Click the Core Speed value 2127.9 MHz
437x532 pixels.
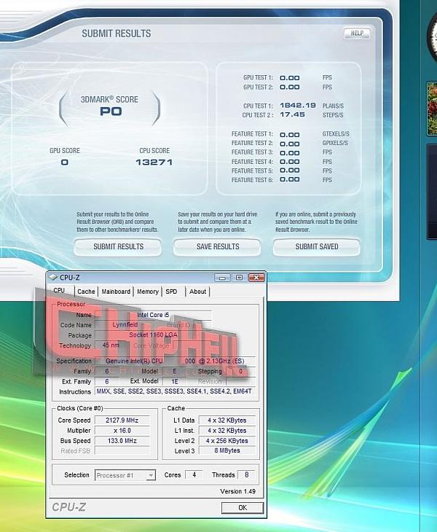[x=122, y=420]
